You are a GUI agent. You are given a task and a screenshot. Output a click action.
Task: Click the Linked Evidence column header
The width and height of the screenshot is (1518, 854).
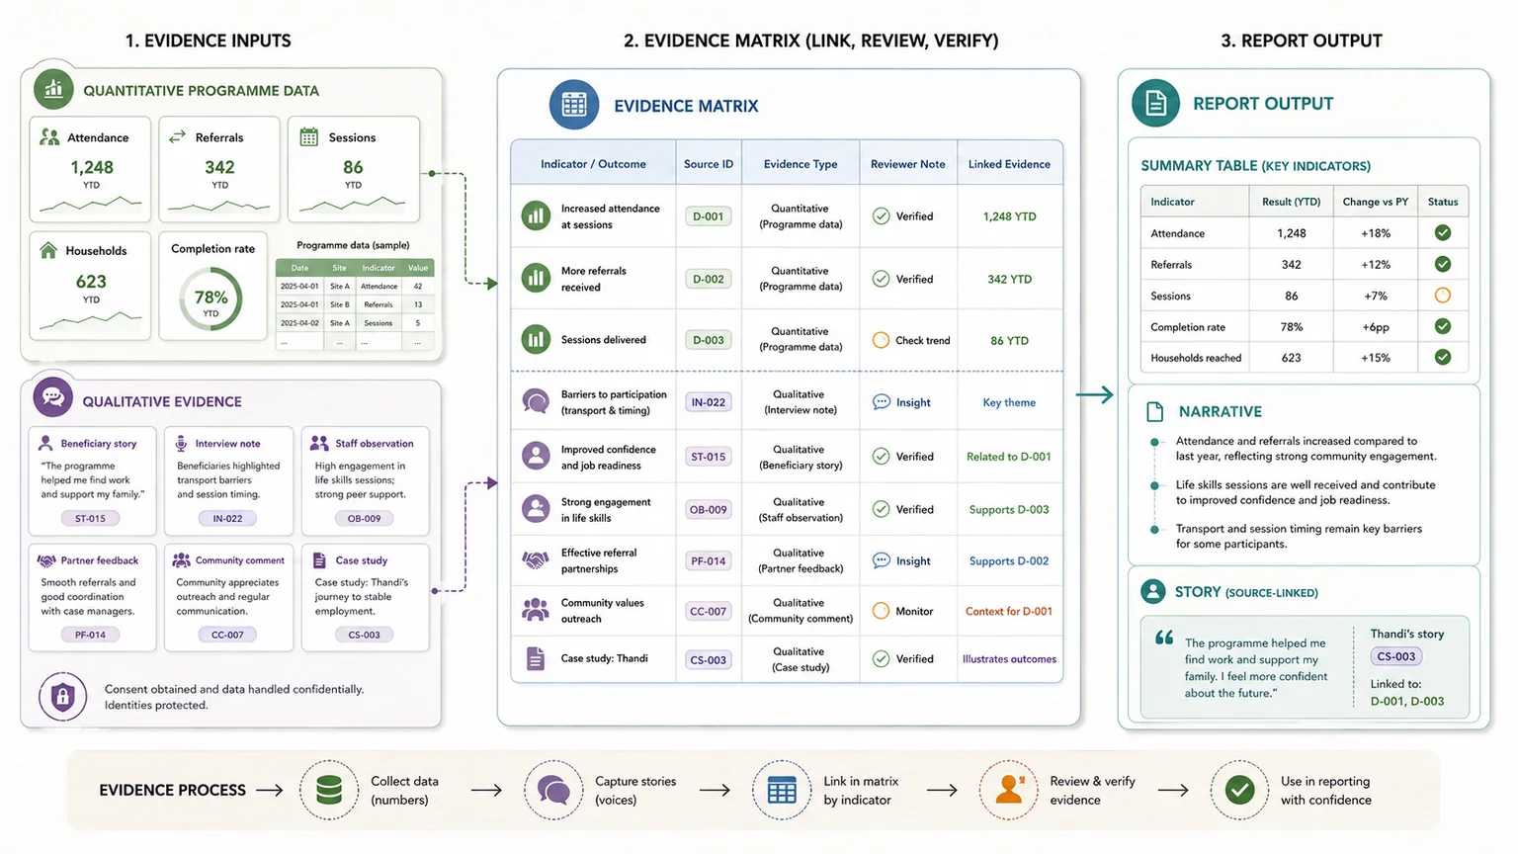(x=1009, y=164)
